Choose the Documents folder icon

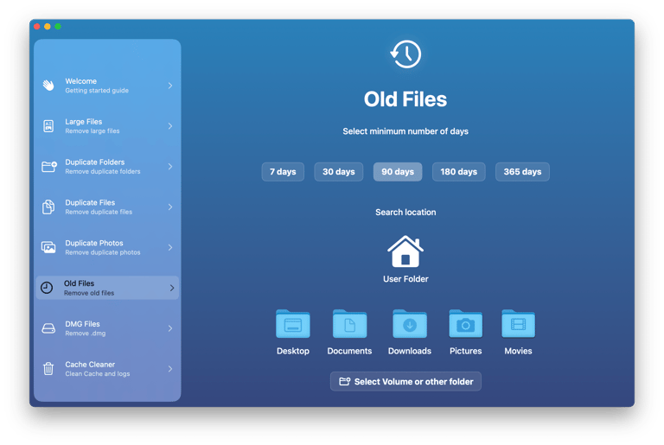click(x=349, y=324)
